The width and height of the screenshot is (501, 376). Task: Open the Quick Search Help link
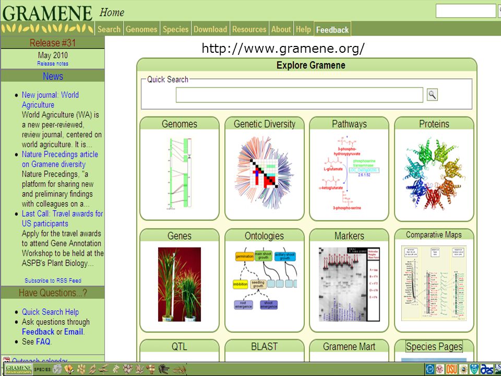pos(50,312)
